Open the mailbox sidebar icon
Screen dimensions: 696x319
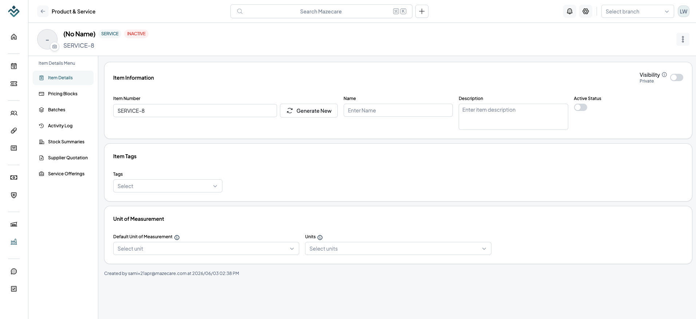(14, 148)
